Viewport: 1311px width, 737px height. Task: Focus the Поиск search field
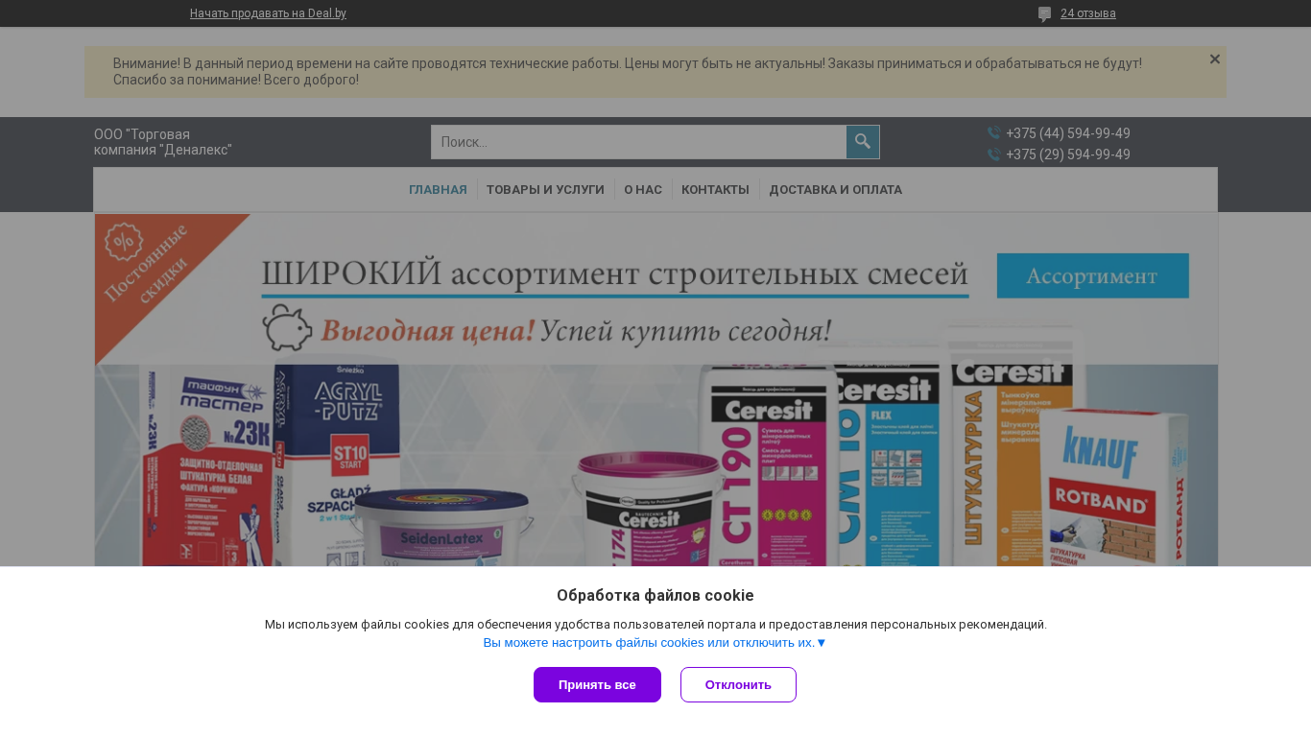[x=639, y=142]
